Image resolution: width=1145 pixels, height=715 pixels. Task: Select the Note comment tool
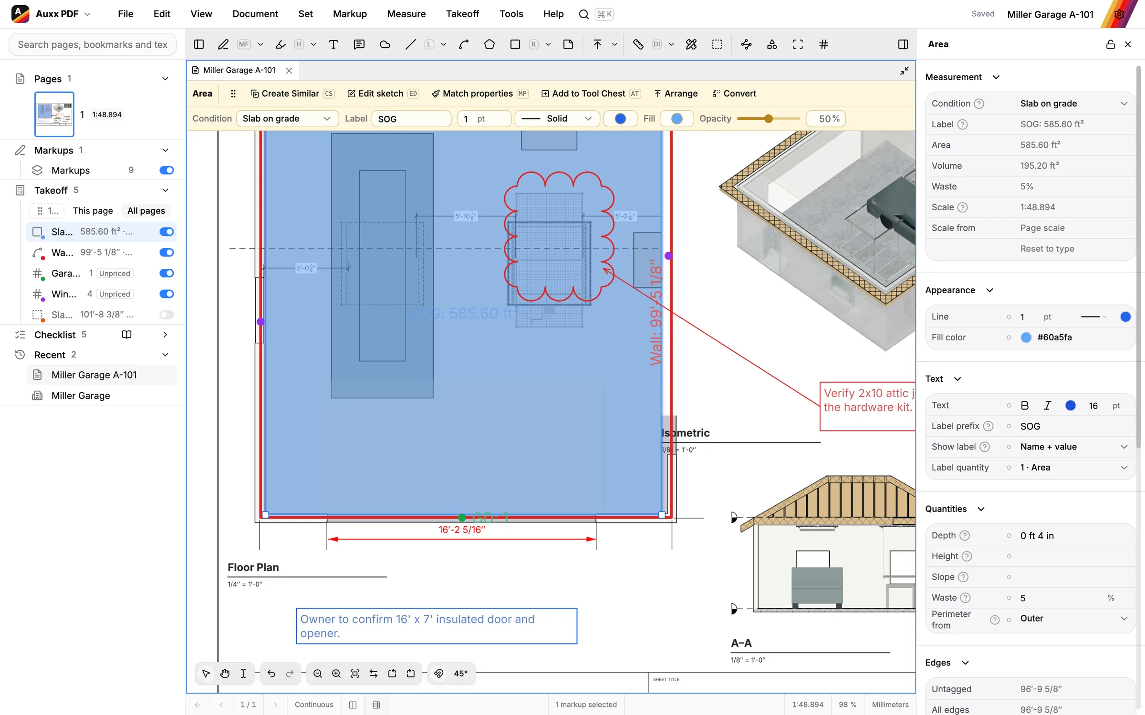(x=359, y=44)
